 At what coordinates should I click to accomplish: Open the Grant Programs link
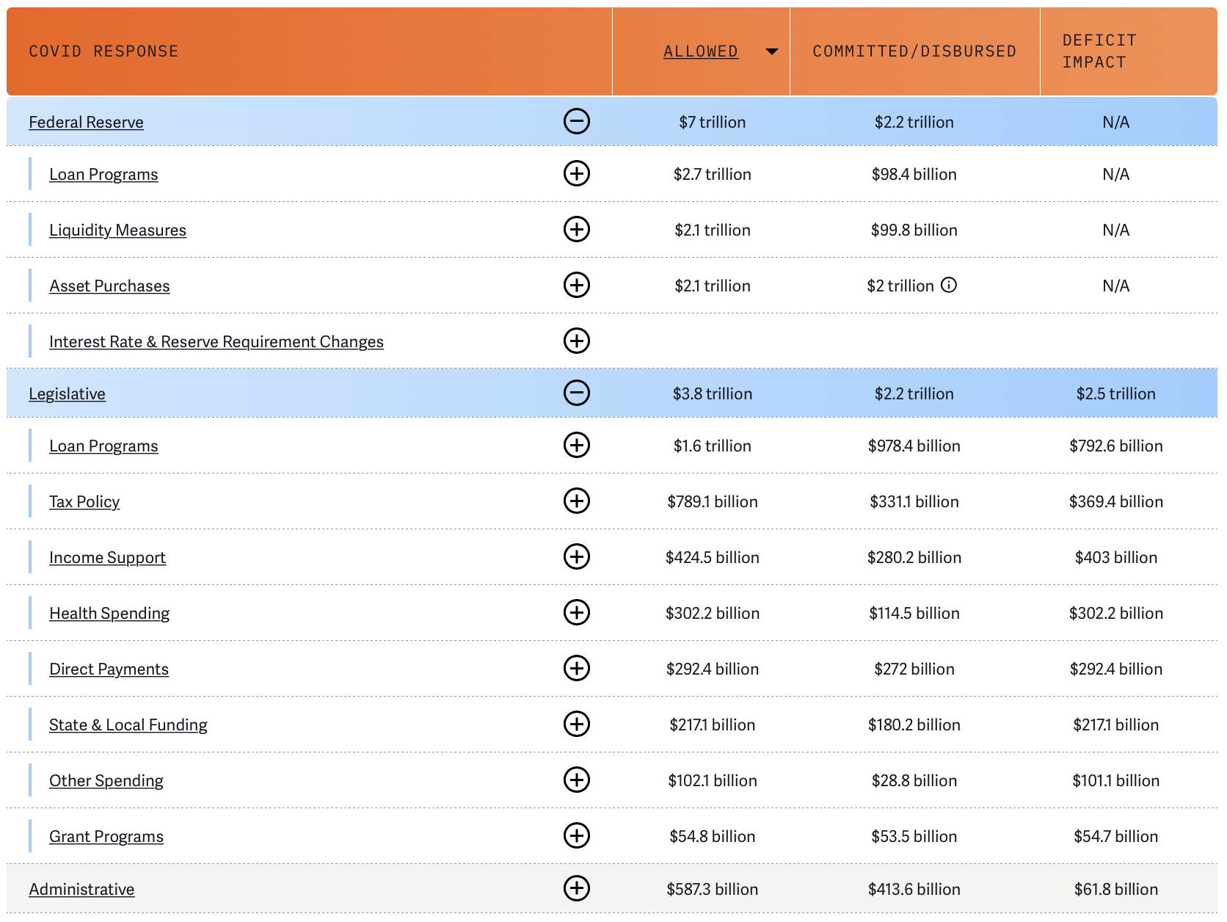106,837
